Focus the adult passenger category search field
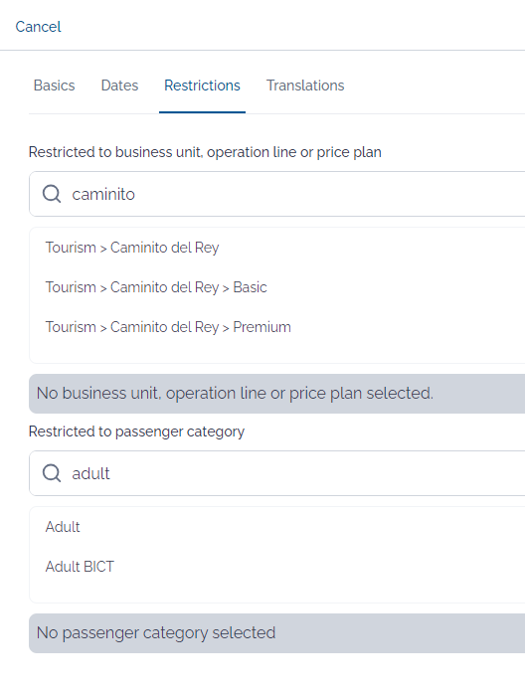Screen dimensions: 525x690 click(277, 473)
